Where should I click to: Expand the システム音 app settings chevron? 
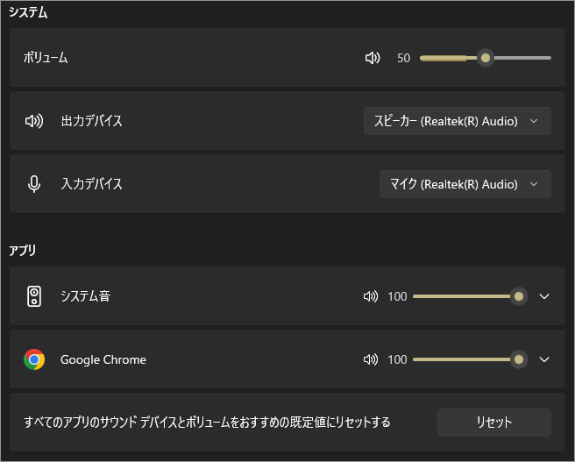point(544,296)
